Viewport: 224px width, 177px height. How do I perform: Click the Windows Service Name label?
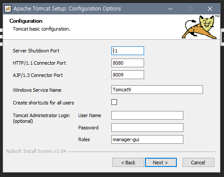(37, 90)
